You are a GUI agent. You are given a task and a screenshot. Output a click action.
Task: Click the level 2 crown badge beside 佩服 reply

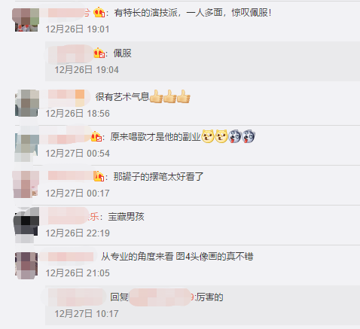point(99,53)
